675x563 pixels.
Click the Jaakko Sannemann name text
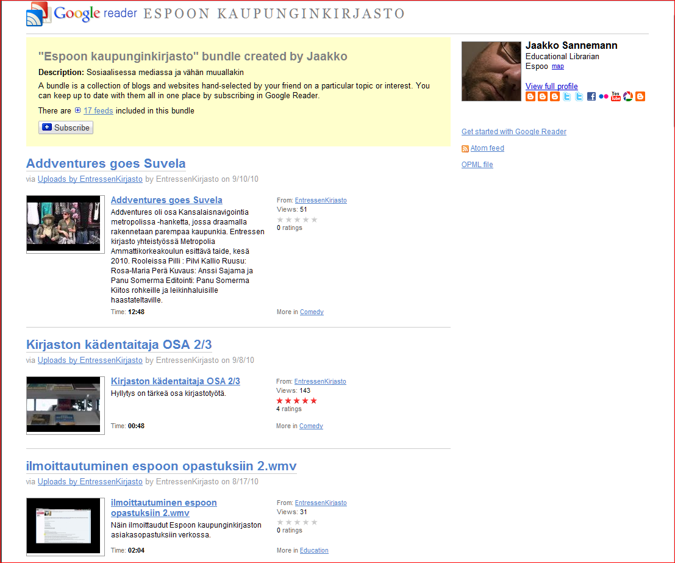[571, 45]
